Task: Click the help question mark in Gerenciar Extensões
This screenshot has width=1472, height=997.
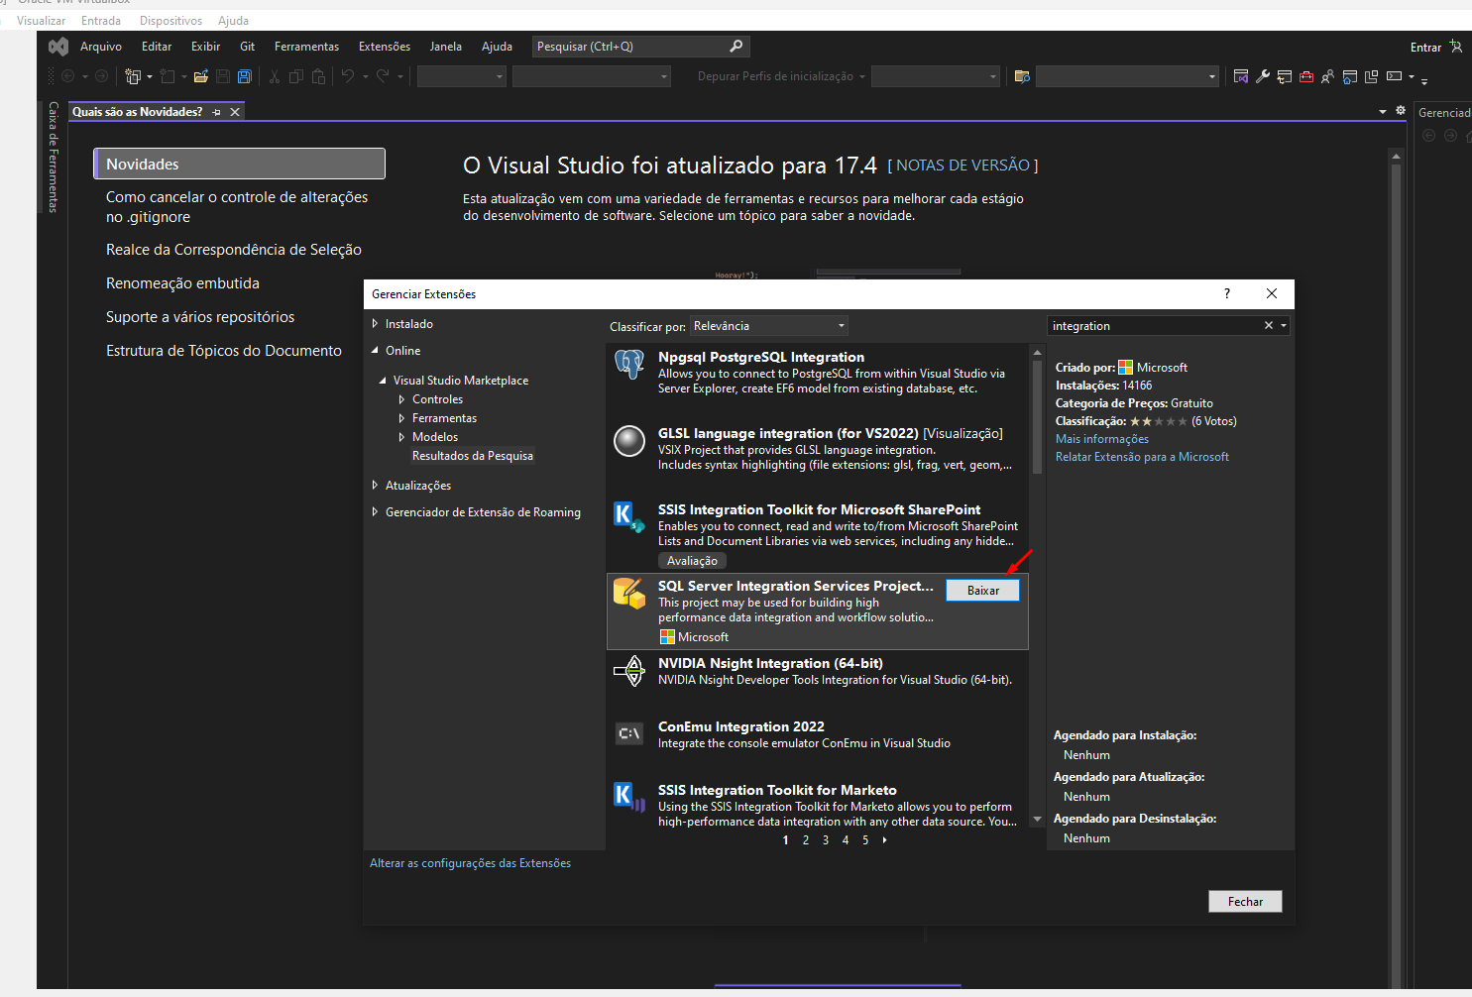Action: pyautogui.click(x=1227, y=293)
